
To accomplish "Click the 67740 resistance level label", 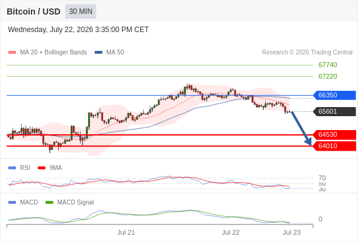I will click(x=328, y=65).
